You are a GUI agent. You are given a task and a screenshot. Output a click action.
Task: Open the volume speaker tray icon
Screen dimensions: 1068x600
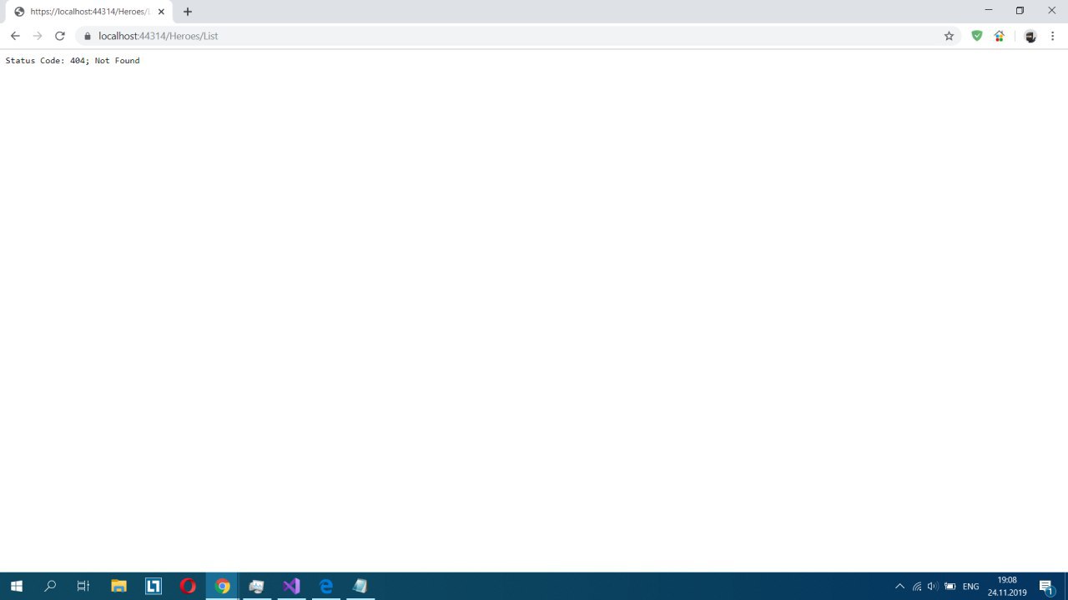[x=933, y=587]
